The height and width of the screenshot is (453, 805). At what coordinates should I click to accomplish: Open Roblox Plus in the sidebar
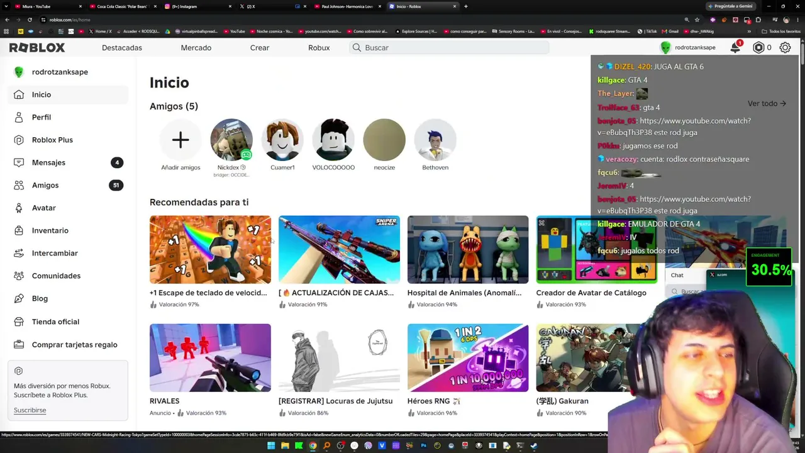[x=68, y=140]
